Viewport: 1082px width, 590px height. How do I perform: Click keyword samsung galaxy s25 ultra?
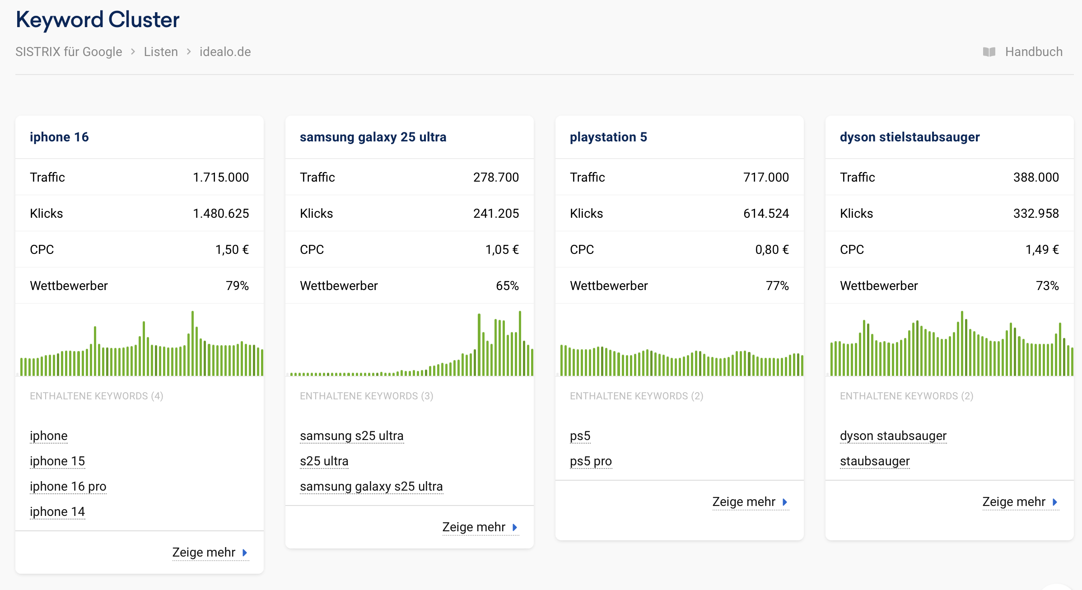[x=371, y=487]
